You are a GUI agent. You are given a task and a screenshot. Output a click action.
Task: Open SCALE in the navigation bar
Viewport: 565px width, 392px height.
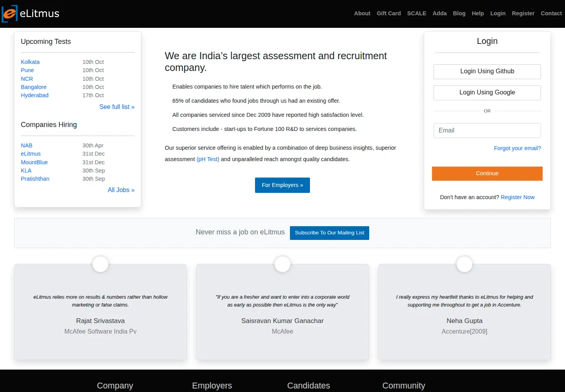(x=417, y=13)
